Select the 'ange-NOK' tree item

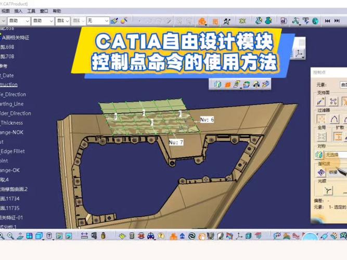click(12, 132)
